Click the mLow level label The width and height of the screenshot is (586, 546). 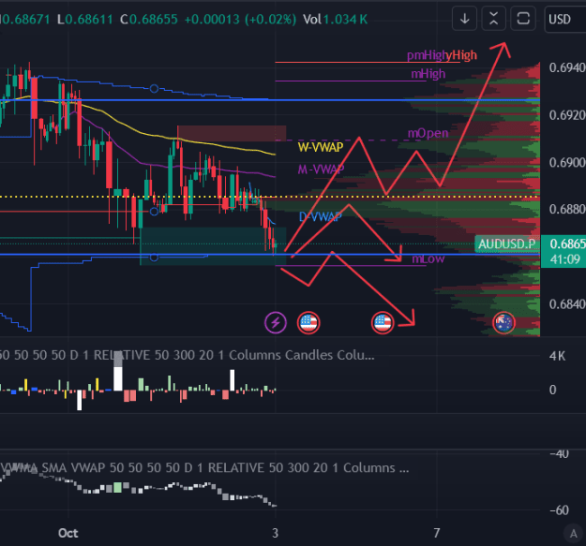(428, 258)
